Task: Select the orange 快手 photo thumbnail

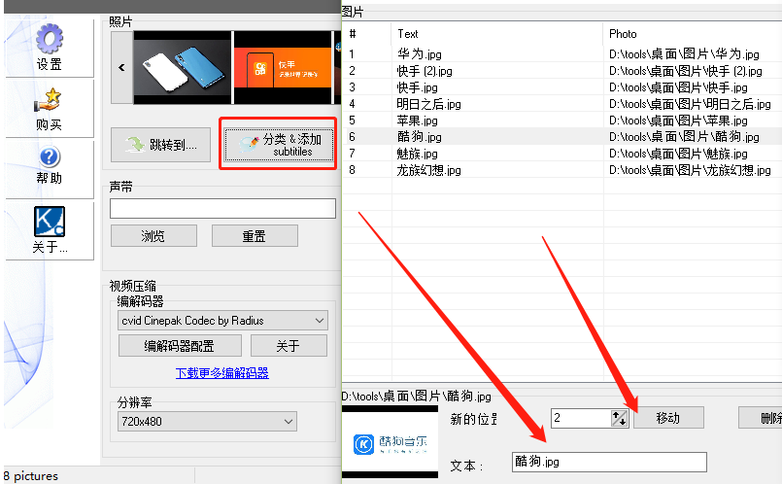Action: pyautogui.click(x=283, y=67)
